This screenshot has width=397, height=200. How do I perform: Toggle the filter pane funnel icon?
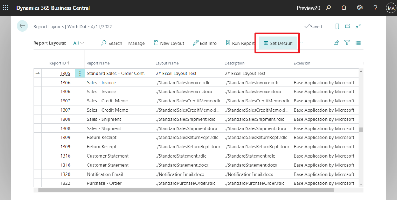point(347,43)
